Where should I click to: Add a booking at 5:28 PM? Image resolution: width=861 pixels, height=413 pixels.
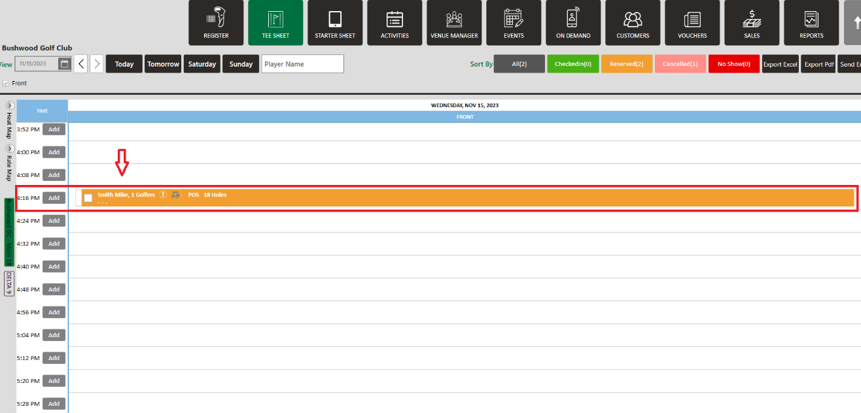pos(54,404)
